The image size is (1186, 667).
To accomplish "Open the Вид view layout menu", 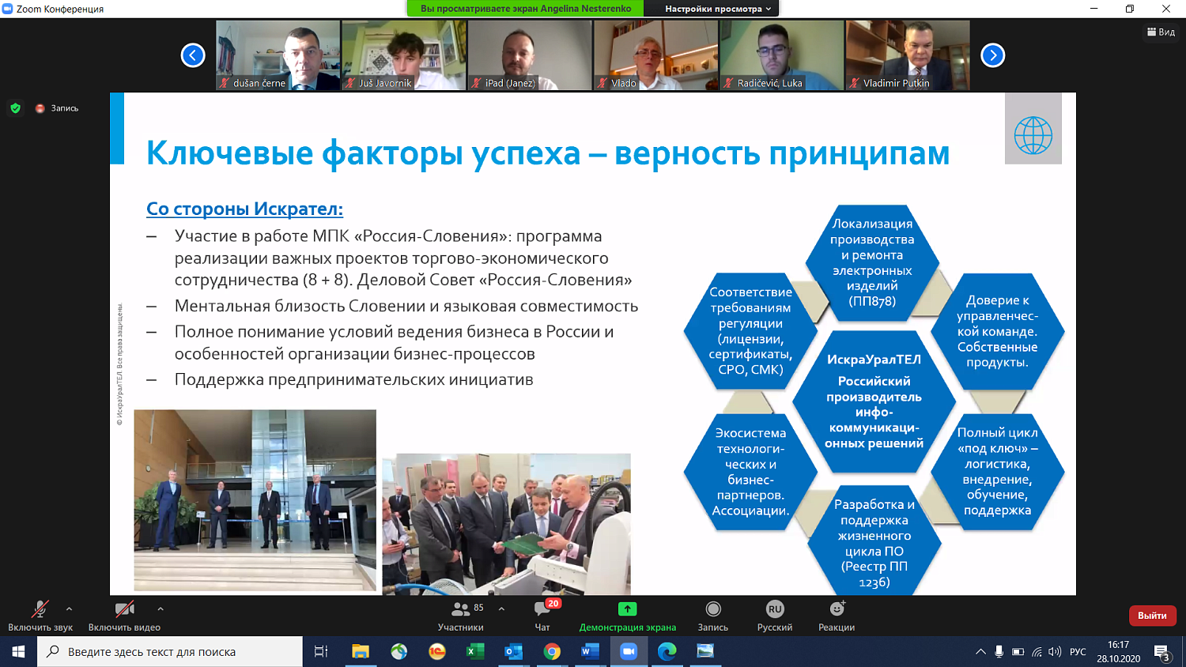I will (1161, 32).
